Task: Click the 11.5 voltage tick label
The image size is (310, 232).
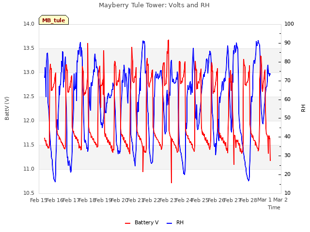Action: click(x=29, y=145)
